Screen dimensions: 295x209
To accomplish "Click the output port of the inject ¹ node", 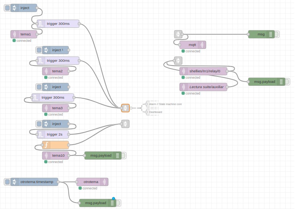I will click(69, 50).
